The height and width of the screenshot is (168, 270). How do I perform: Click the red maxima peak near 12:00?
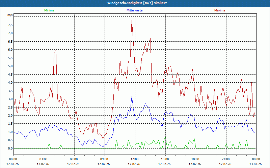[132, 20]
